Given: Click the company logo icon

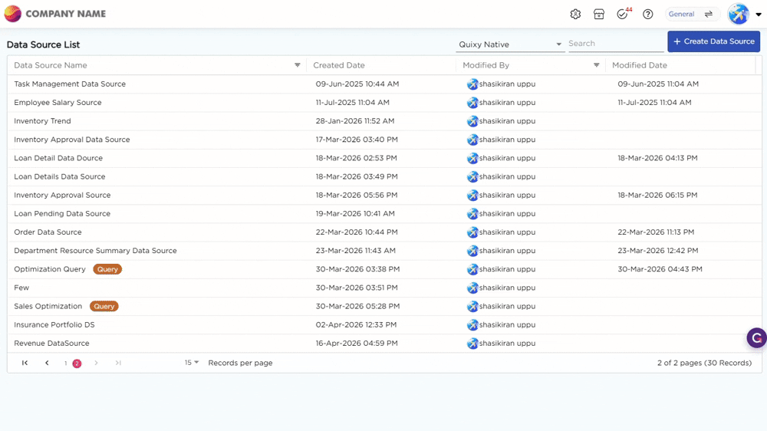Looking at the screenshot, I should click(13, 14).
